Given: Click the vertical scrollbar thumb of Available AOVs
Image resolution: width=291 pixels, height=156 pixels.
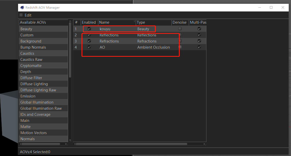Looking at the screenshot, I should coord(70,50).
